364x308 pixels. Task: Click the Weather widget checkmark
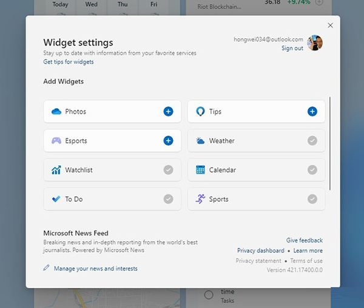coord(312,140)
